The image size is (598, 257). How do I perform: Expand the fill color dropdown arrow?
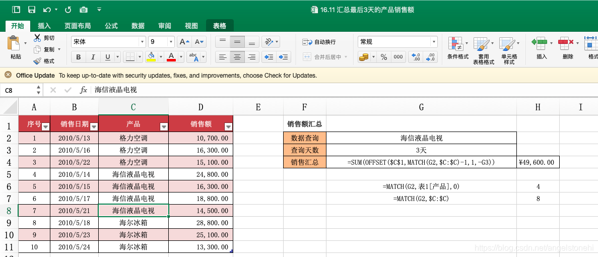[x=161, y=57]
